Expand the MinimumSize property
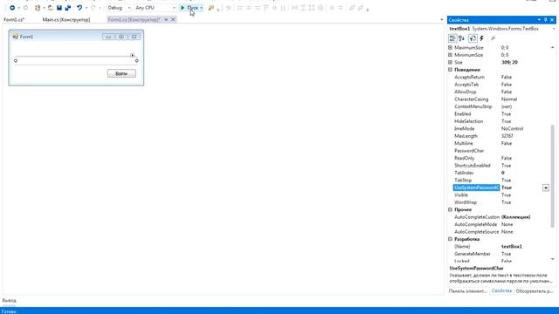Screen dimensions: 559x314 coord(451,55)
